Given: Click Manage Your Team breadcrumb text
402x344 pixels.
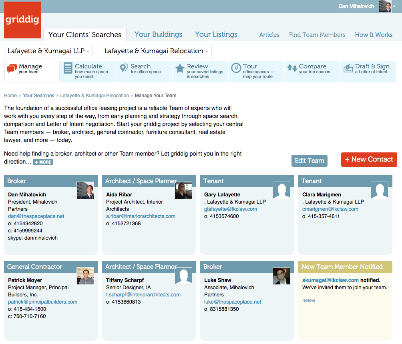Looking at the screenshot, I should [156, 96].
